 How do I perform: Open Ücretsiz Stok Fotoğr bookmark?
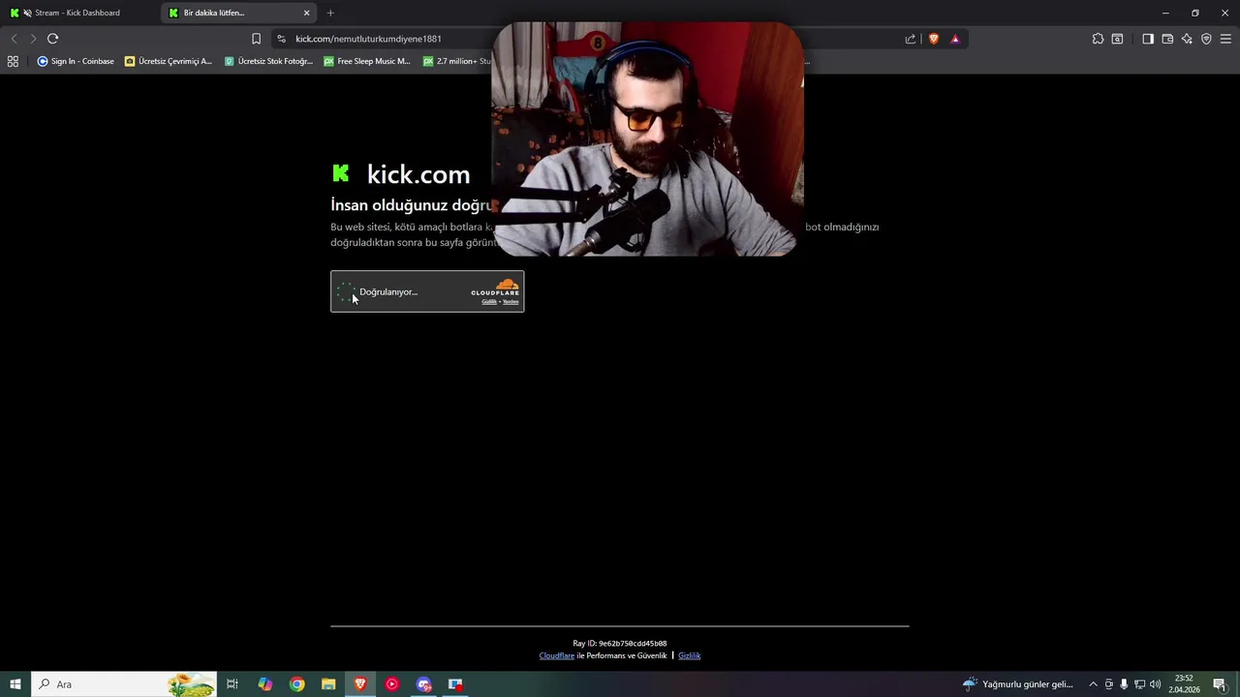268,61
